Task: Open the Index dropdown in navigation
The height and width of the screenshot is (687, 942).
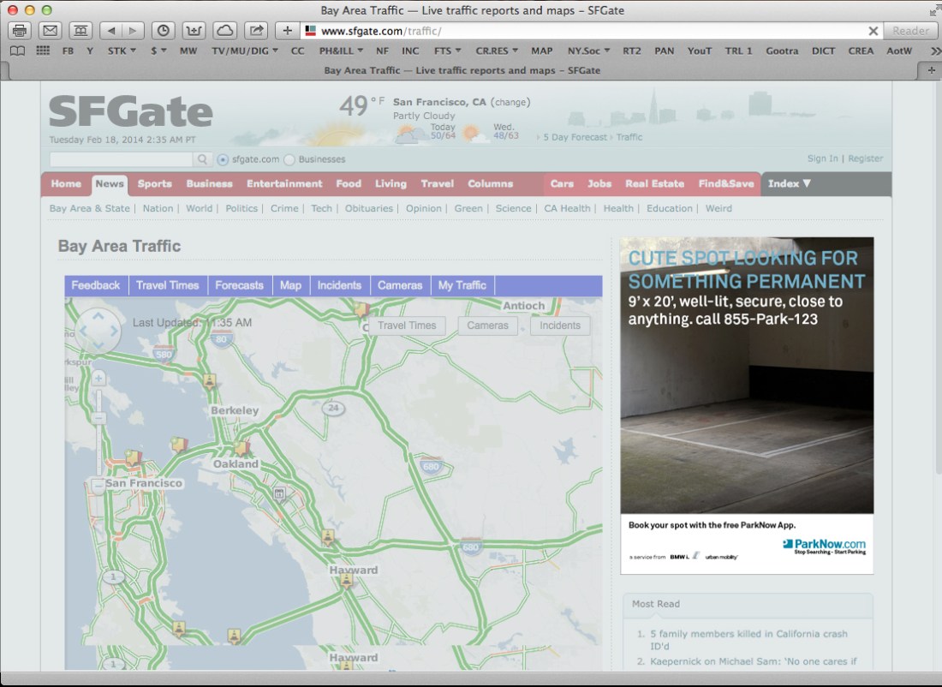Action: coord(789,183)
